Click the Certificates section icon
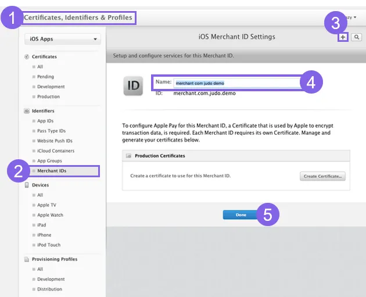366x297 pixels. 27,57
